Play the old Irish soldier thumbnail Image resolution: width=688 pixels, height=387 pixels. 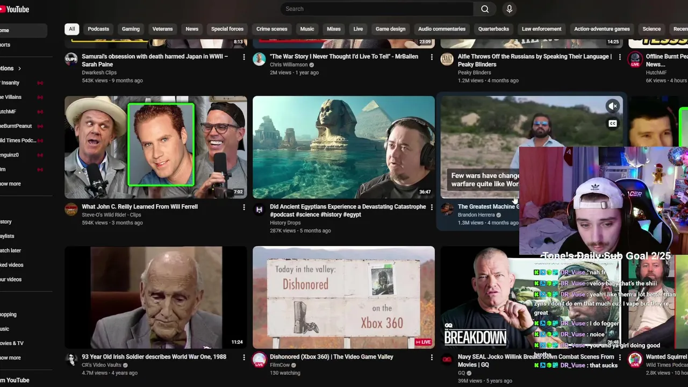pos(156,298)
